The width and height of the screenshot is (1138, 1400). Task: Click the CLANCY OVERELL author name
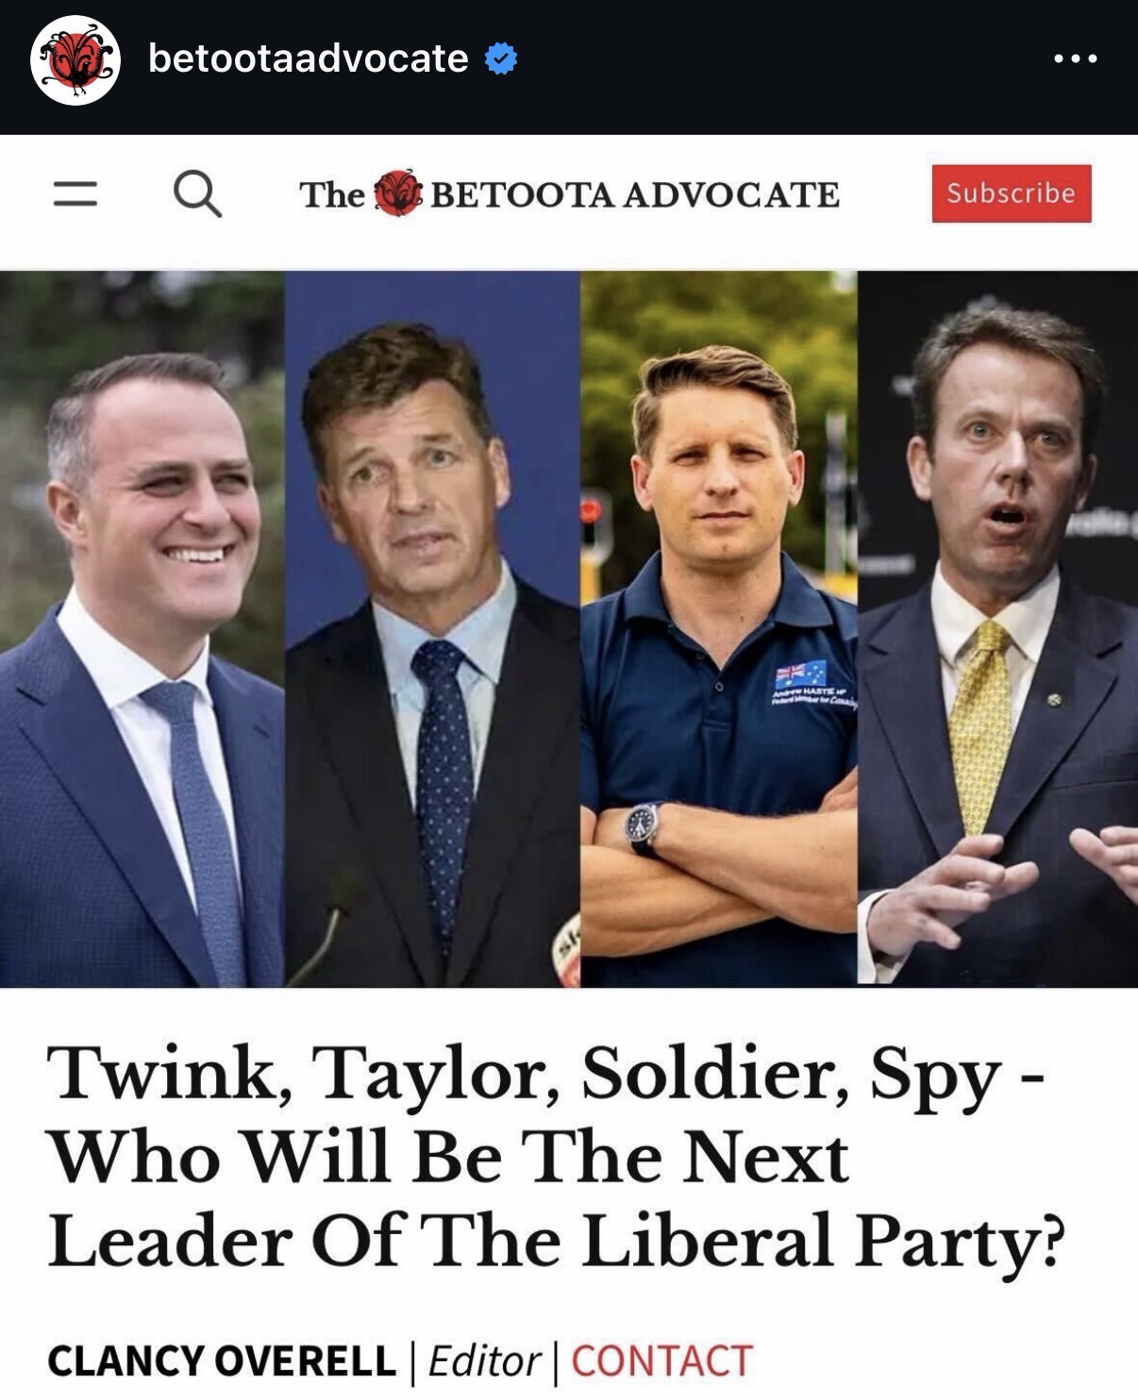[222, 1361]
